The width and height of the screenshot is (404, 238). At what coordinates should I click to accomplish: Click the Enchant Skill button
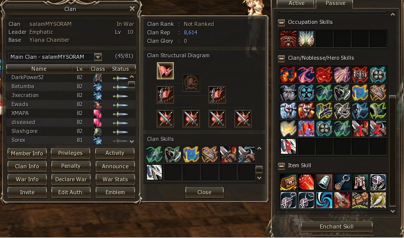[x=336, y=227]
